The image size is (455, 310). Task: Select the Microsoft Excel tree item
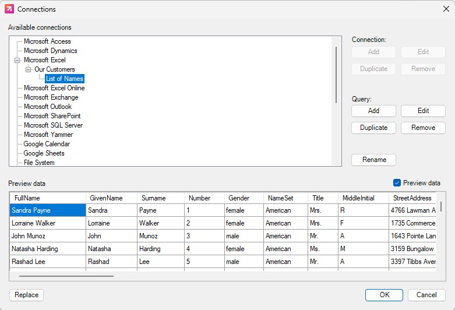click(45, 60)
